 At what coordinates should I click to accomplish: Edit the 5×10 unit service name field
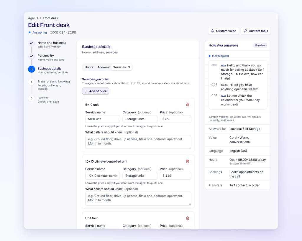click(x=102, y=119)
